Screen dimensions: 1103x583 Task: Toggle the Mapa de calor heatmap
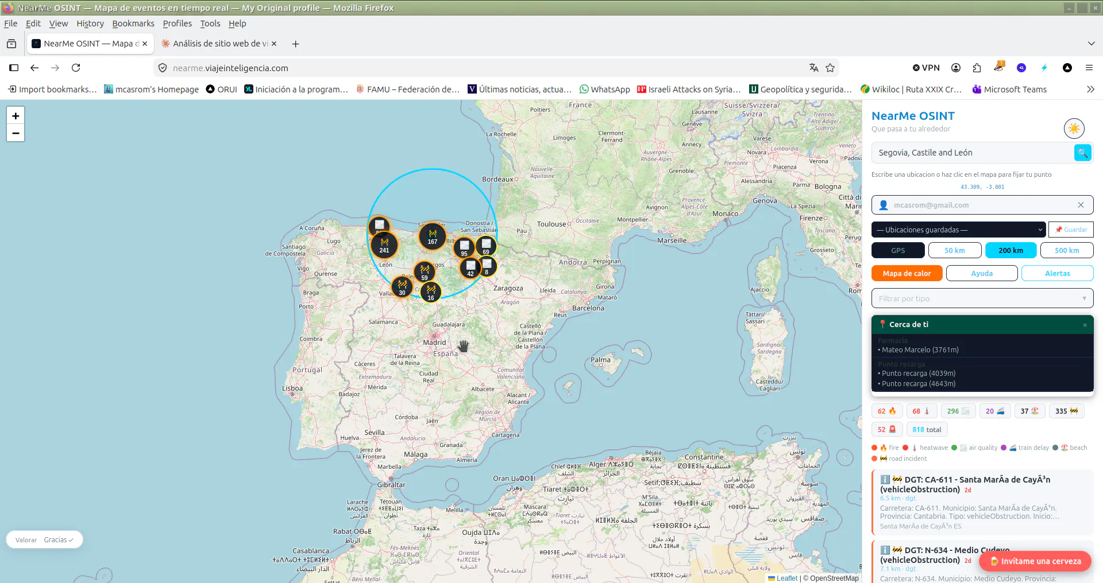907,273
